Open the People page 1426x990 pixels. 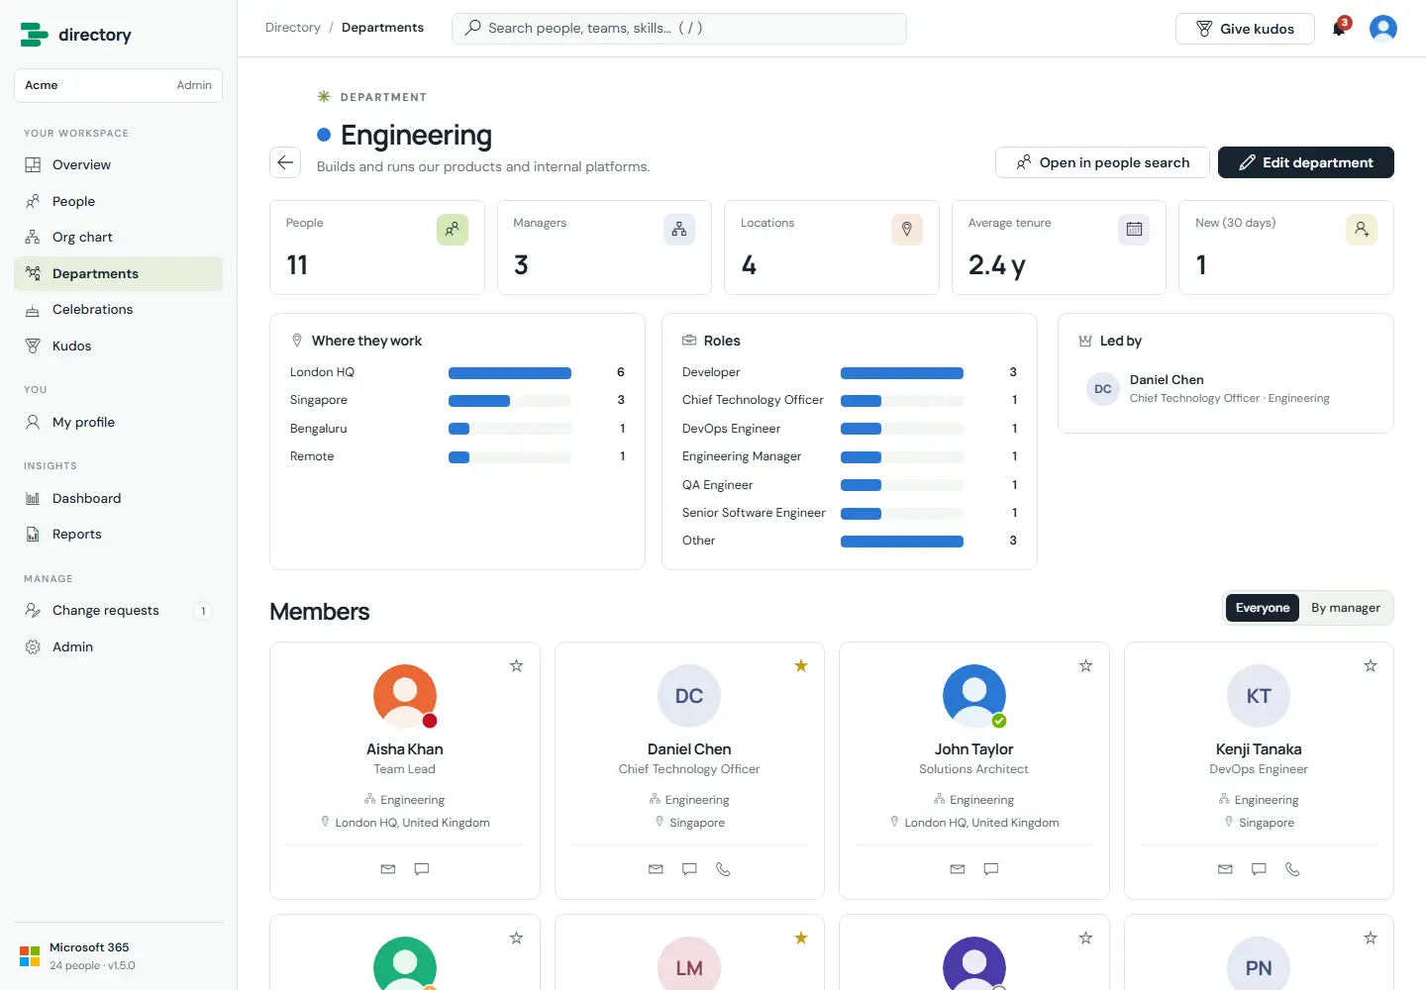118,201
